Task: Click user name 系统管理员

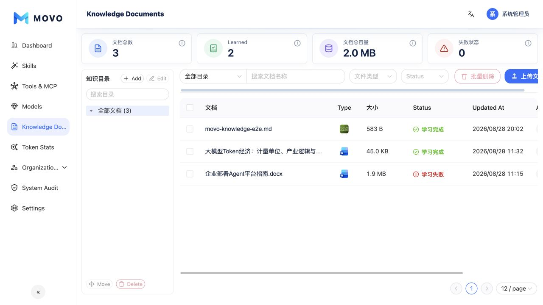Action: [515, 14]
